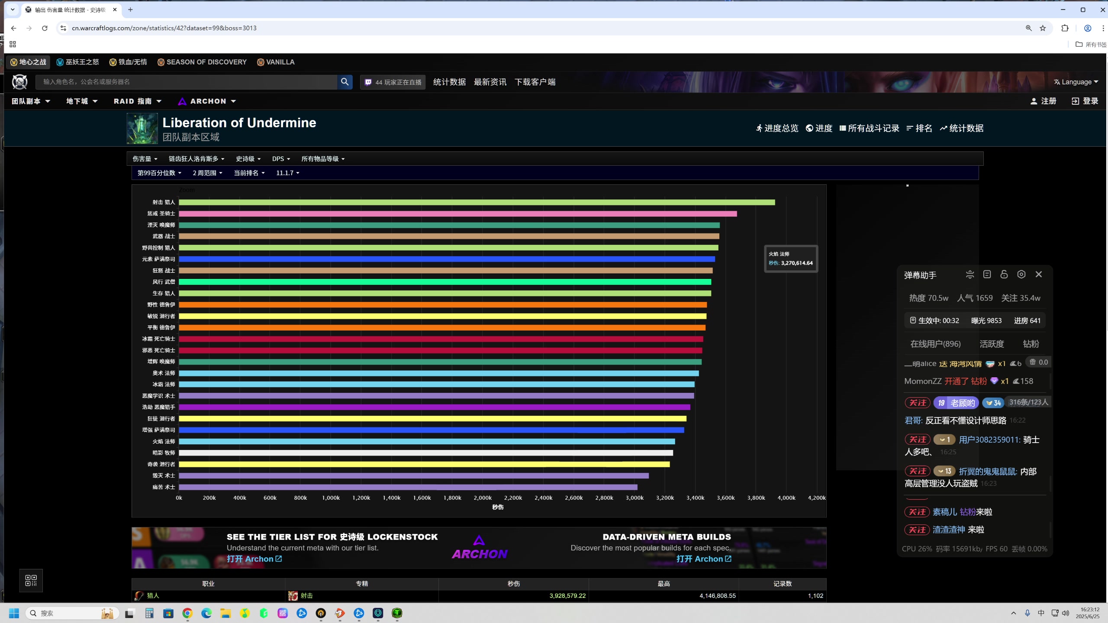Close the 弹幕助手 panel

[1039, 274]
